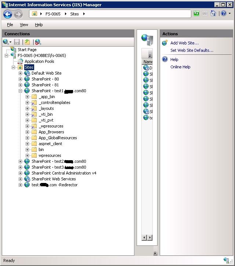Screen dimensions: 235x266
Task: Expand the SharePoint - 80 node
Action: (20, 79)
